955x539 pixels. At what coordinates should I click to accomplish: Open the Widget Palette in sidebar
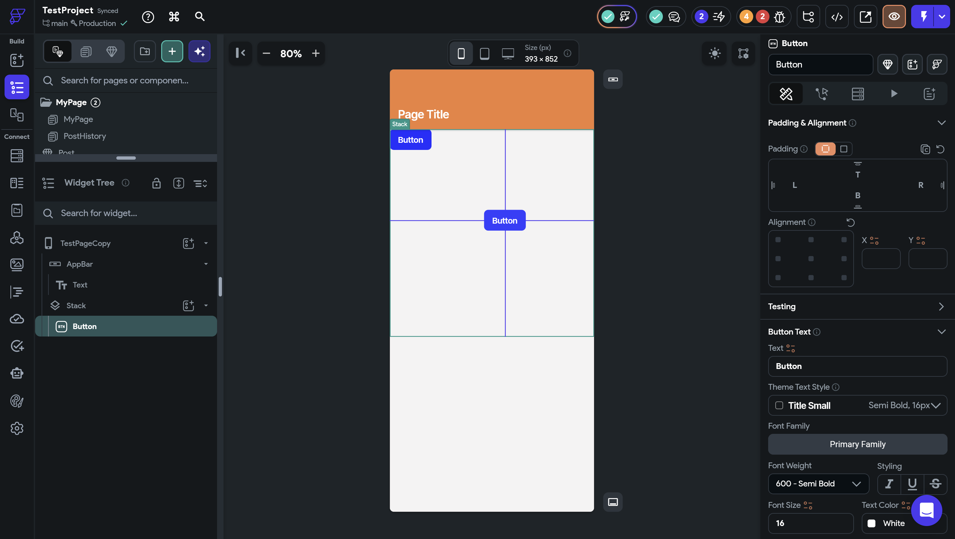pyautogui.click(x=17, y=60)
